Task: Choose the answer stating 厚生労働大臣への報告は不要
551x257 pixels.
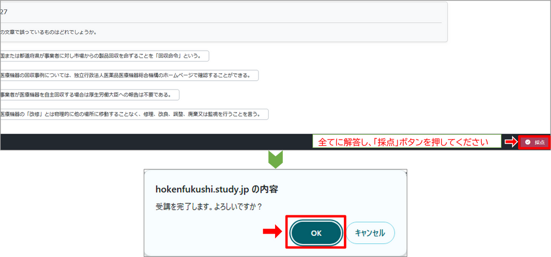Action: pyautogui.click(x=90, y=95)
